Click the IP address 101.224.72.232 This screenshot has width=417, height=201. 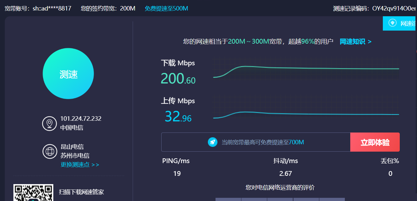pos(81,118)
